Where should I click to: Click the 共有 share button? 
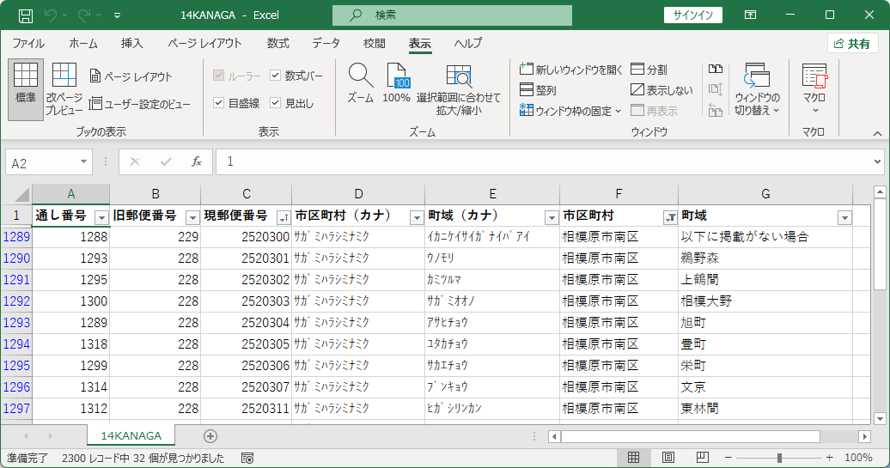pyautogui.click(x=852, y=44)
